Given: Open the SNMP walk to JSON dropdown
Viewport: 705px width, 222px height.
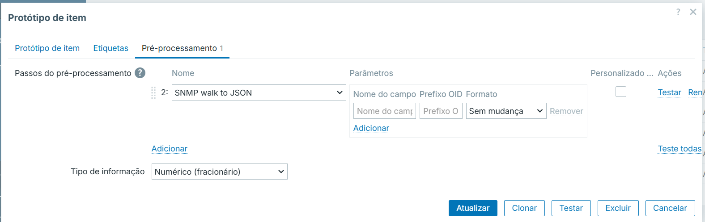Looking at the screenshot, I should [x=259, y=92].
